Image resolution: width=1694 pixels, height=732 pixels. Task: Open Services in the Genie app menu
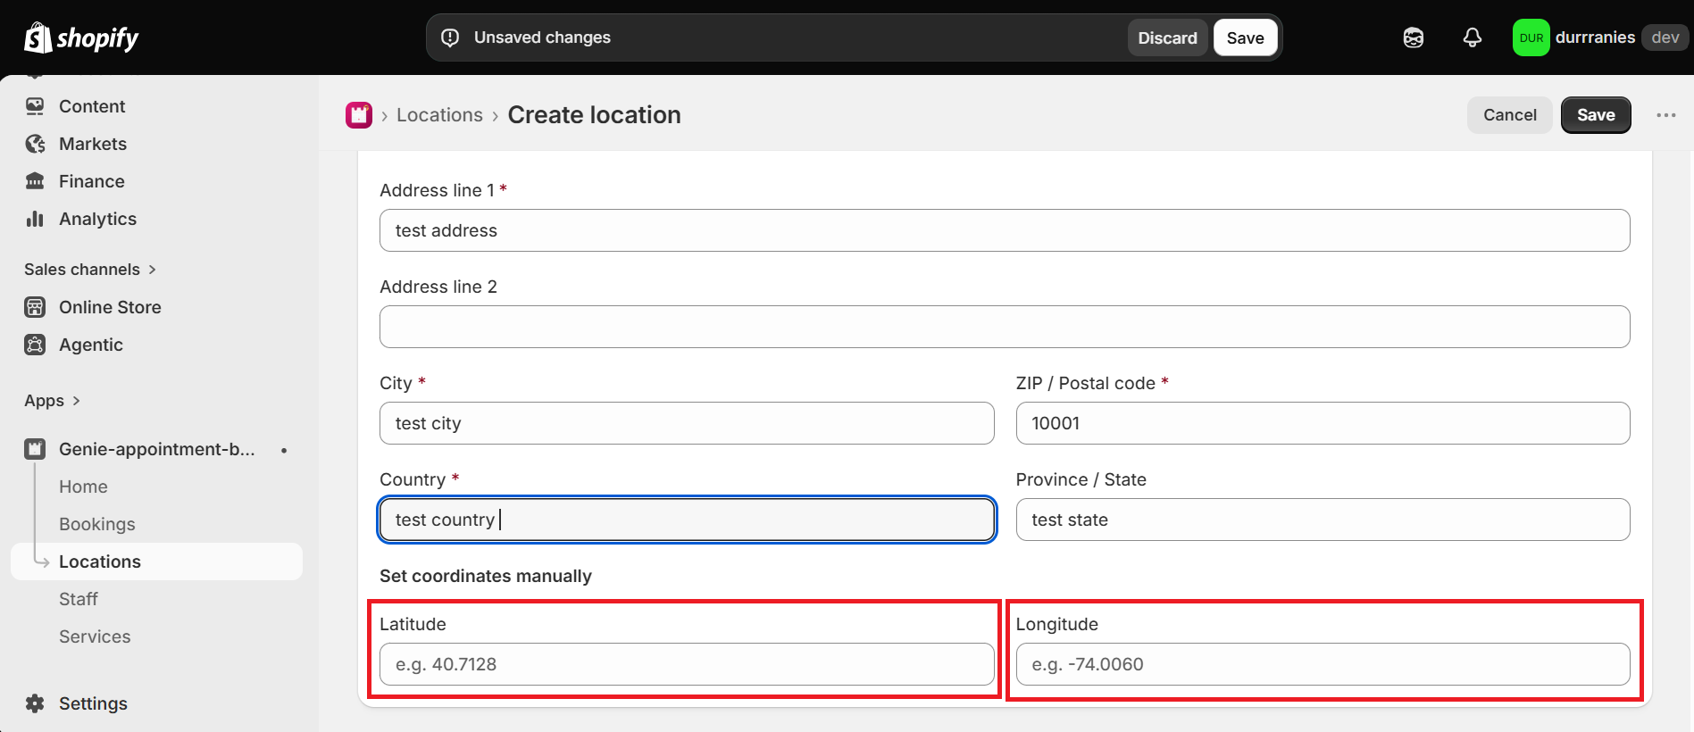click(95, 636)
